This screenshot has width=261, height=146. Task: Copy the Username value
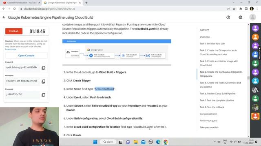coord(44,81)
